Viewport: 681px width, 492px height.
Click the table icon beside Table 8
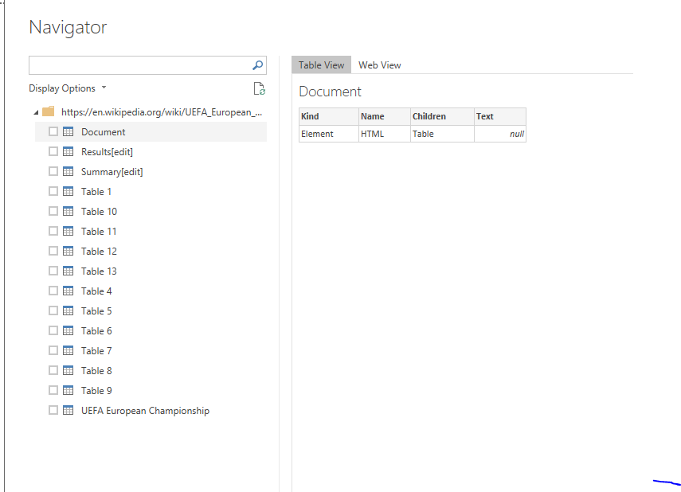[x=68, y=370]
